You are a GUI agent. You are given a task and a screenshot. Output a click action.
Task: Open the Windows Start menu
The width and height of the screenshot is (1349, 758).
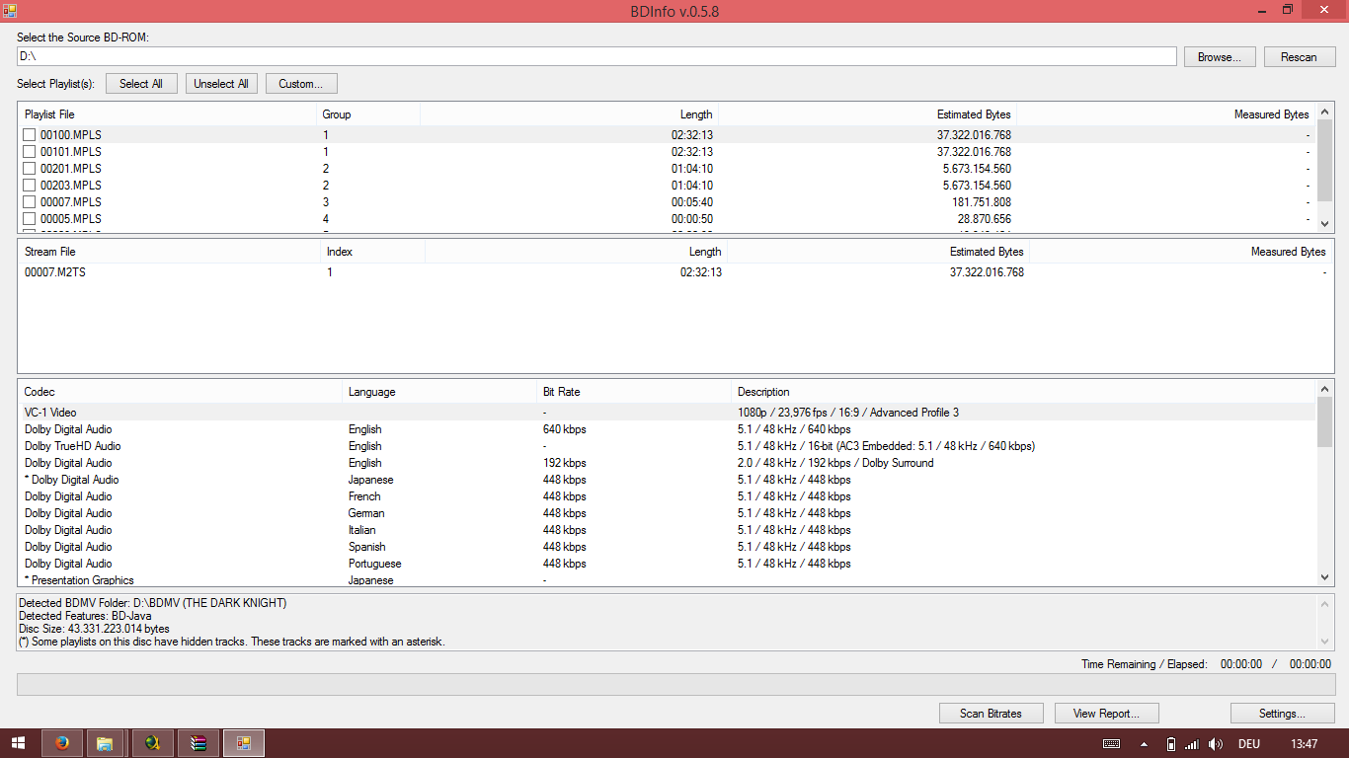pos(18,743)
